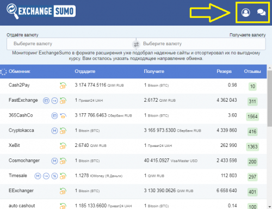Click the coin exchange icon in Cryptokacca row
272x209 pixels.
[63, 131]
